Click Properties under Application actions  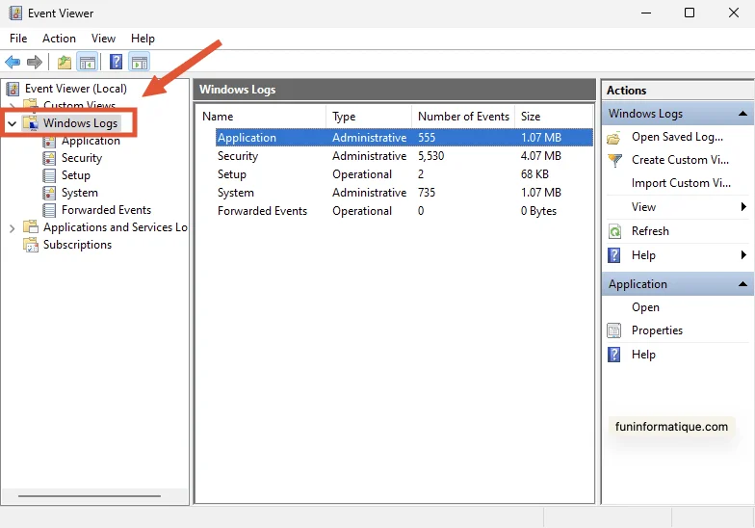(657, 330)
